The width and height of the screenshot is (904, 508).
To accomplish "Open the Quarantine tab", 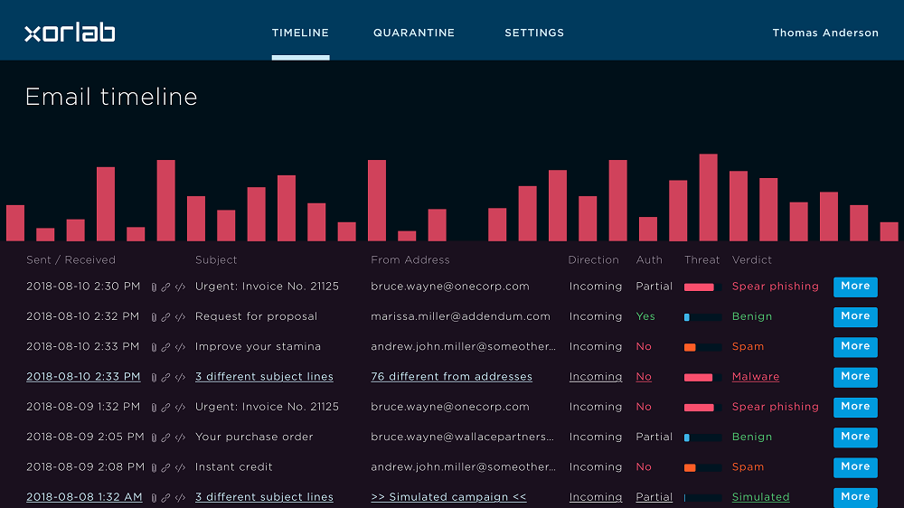I will [413, 33].
